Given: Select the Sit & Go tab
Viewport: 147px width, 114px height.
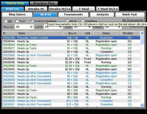Looking at the screenshot, I should click(x=45, y=14).
